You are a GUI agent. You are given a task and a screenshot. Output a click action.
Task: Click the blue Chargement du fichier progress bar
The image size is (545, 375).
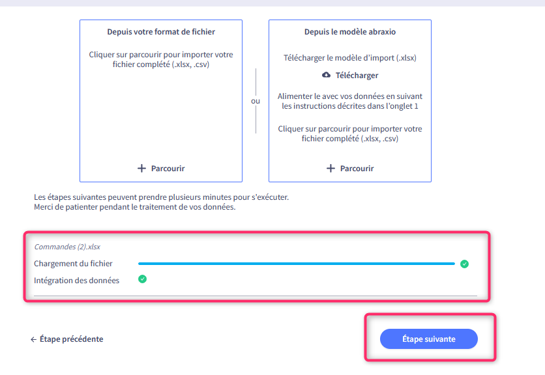297,264
